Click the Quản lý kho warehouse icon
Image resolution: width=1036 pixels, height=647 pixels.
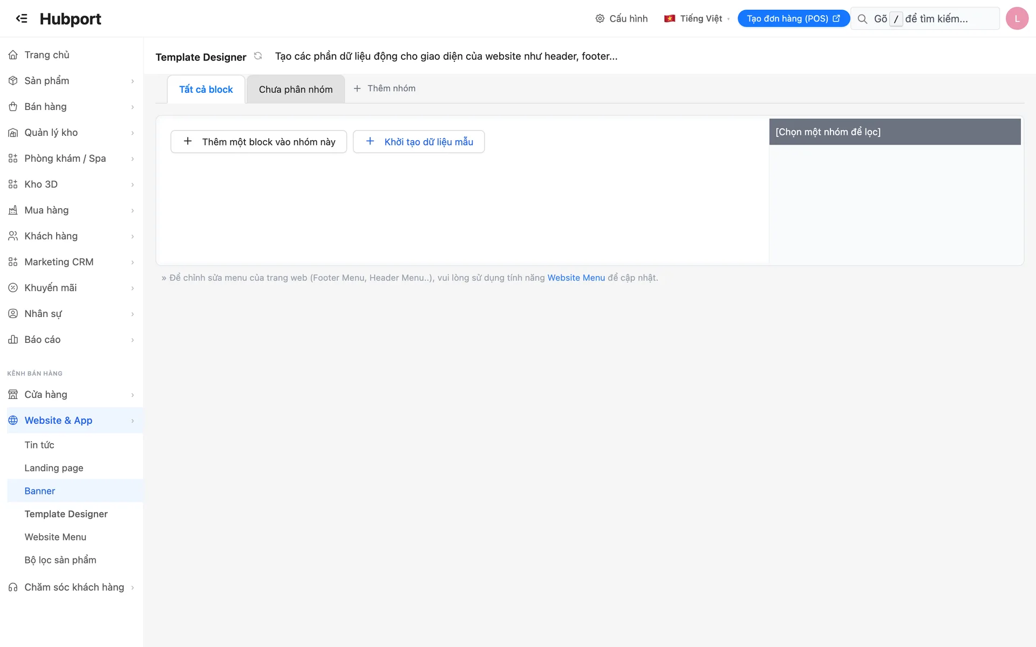point(13,133)
